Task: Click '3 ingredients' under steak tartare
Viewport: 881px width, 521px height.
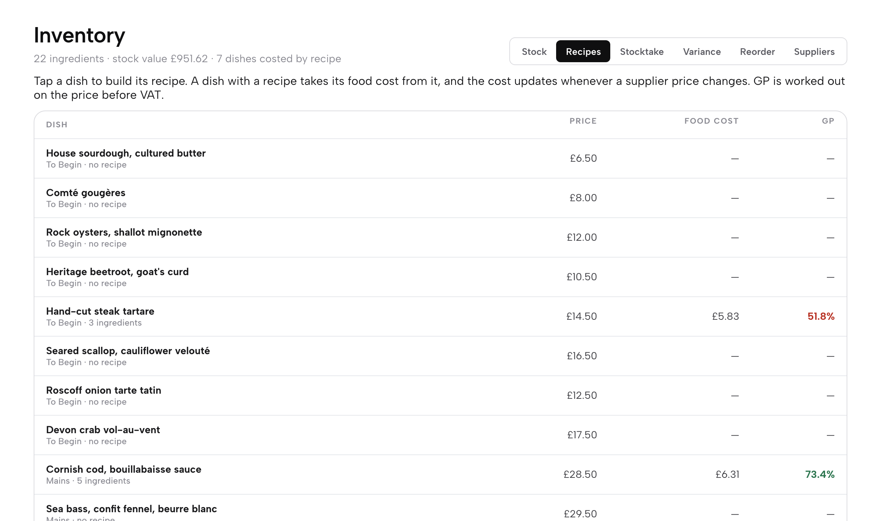Action: point(115,323)
